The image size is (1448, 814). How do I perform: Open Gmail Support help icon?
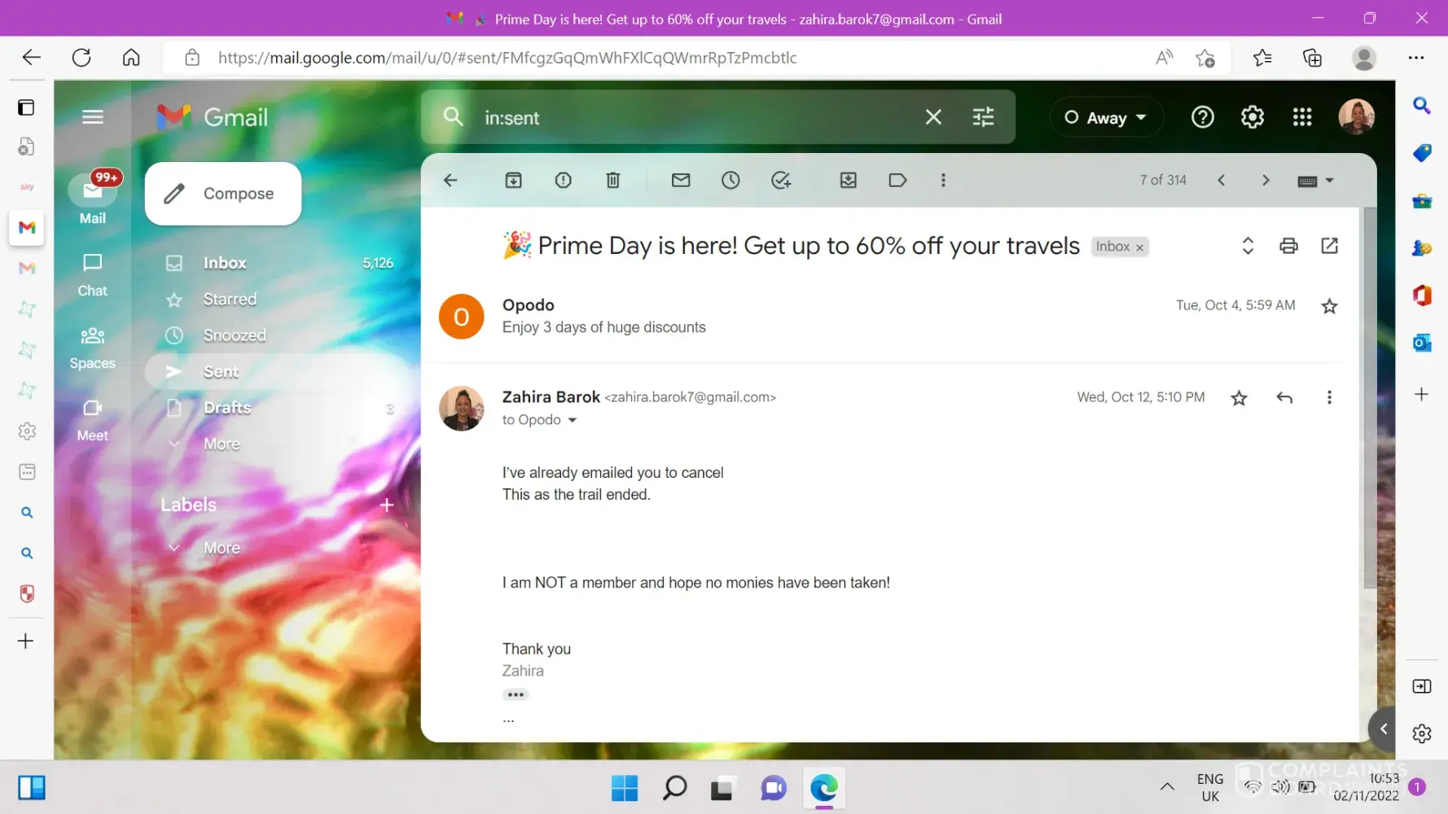[x=1202, y=117]
